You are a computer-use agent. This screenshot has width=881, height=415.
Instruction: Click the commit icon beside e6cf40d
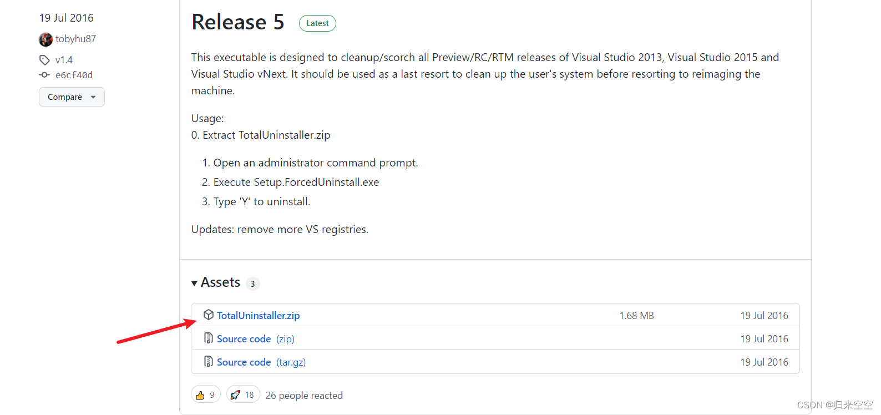44,75
